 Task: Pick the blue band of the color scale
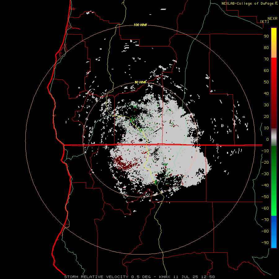click(274, 232)
